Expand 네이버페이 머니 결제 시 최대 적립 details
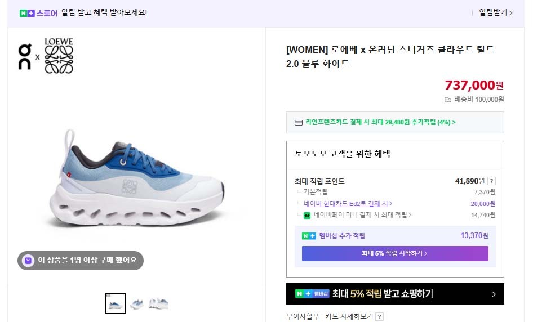The width and height of the screenshot is (533, 322). (x=363, y=215)
